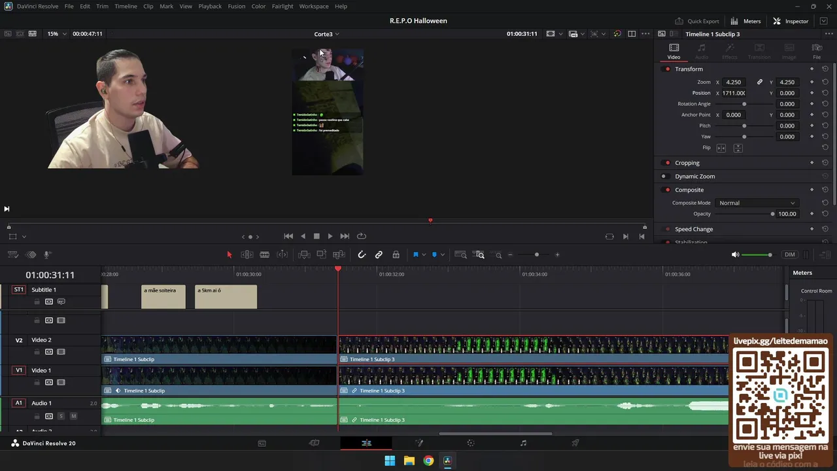The image size is (837, 471).
Task: Toggle the timeline Snapping magnet icon
Action: [362, 254]
